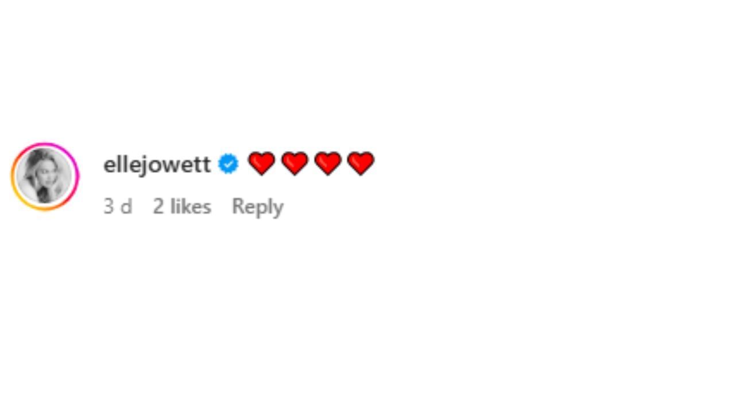Open the comment permalink via 3 d
The width and height of the screenshot is (735, 413).
(x=118, y=206)
